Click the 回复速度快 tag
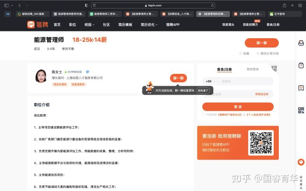This screenshot has height=191, width=306. coord(78,84)
